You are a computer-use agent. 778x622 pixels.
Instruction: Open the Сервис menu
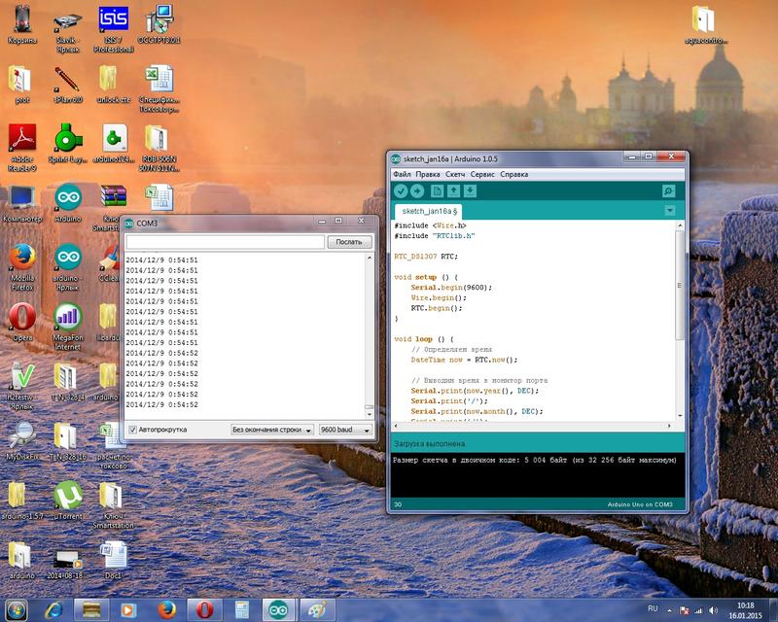pyautogui.click(x=481, y=174)
